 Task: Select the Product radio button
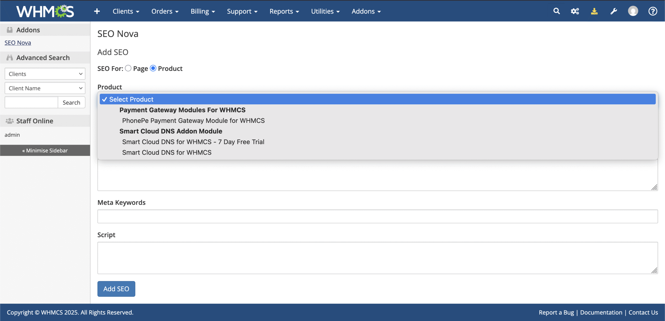153,68
